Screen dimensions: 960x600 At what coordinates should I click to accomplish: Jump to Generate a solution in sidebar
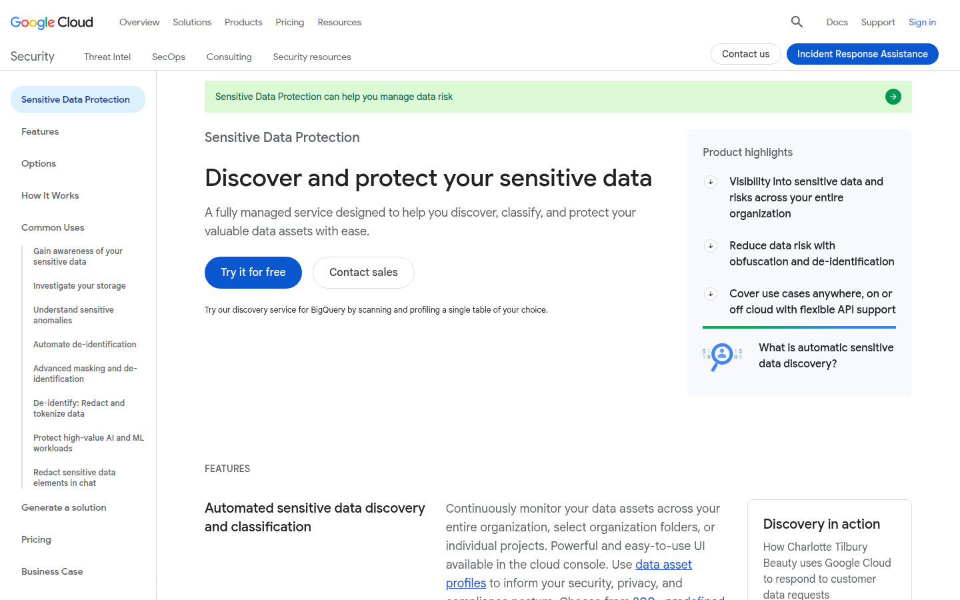click(64, 507)
